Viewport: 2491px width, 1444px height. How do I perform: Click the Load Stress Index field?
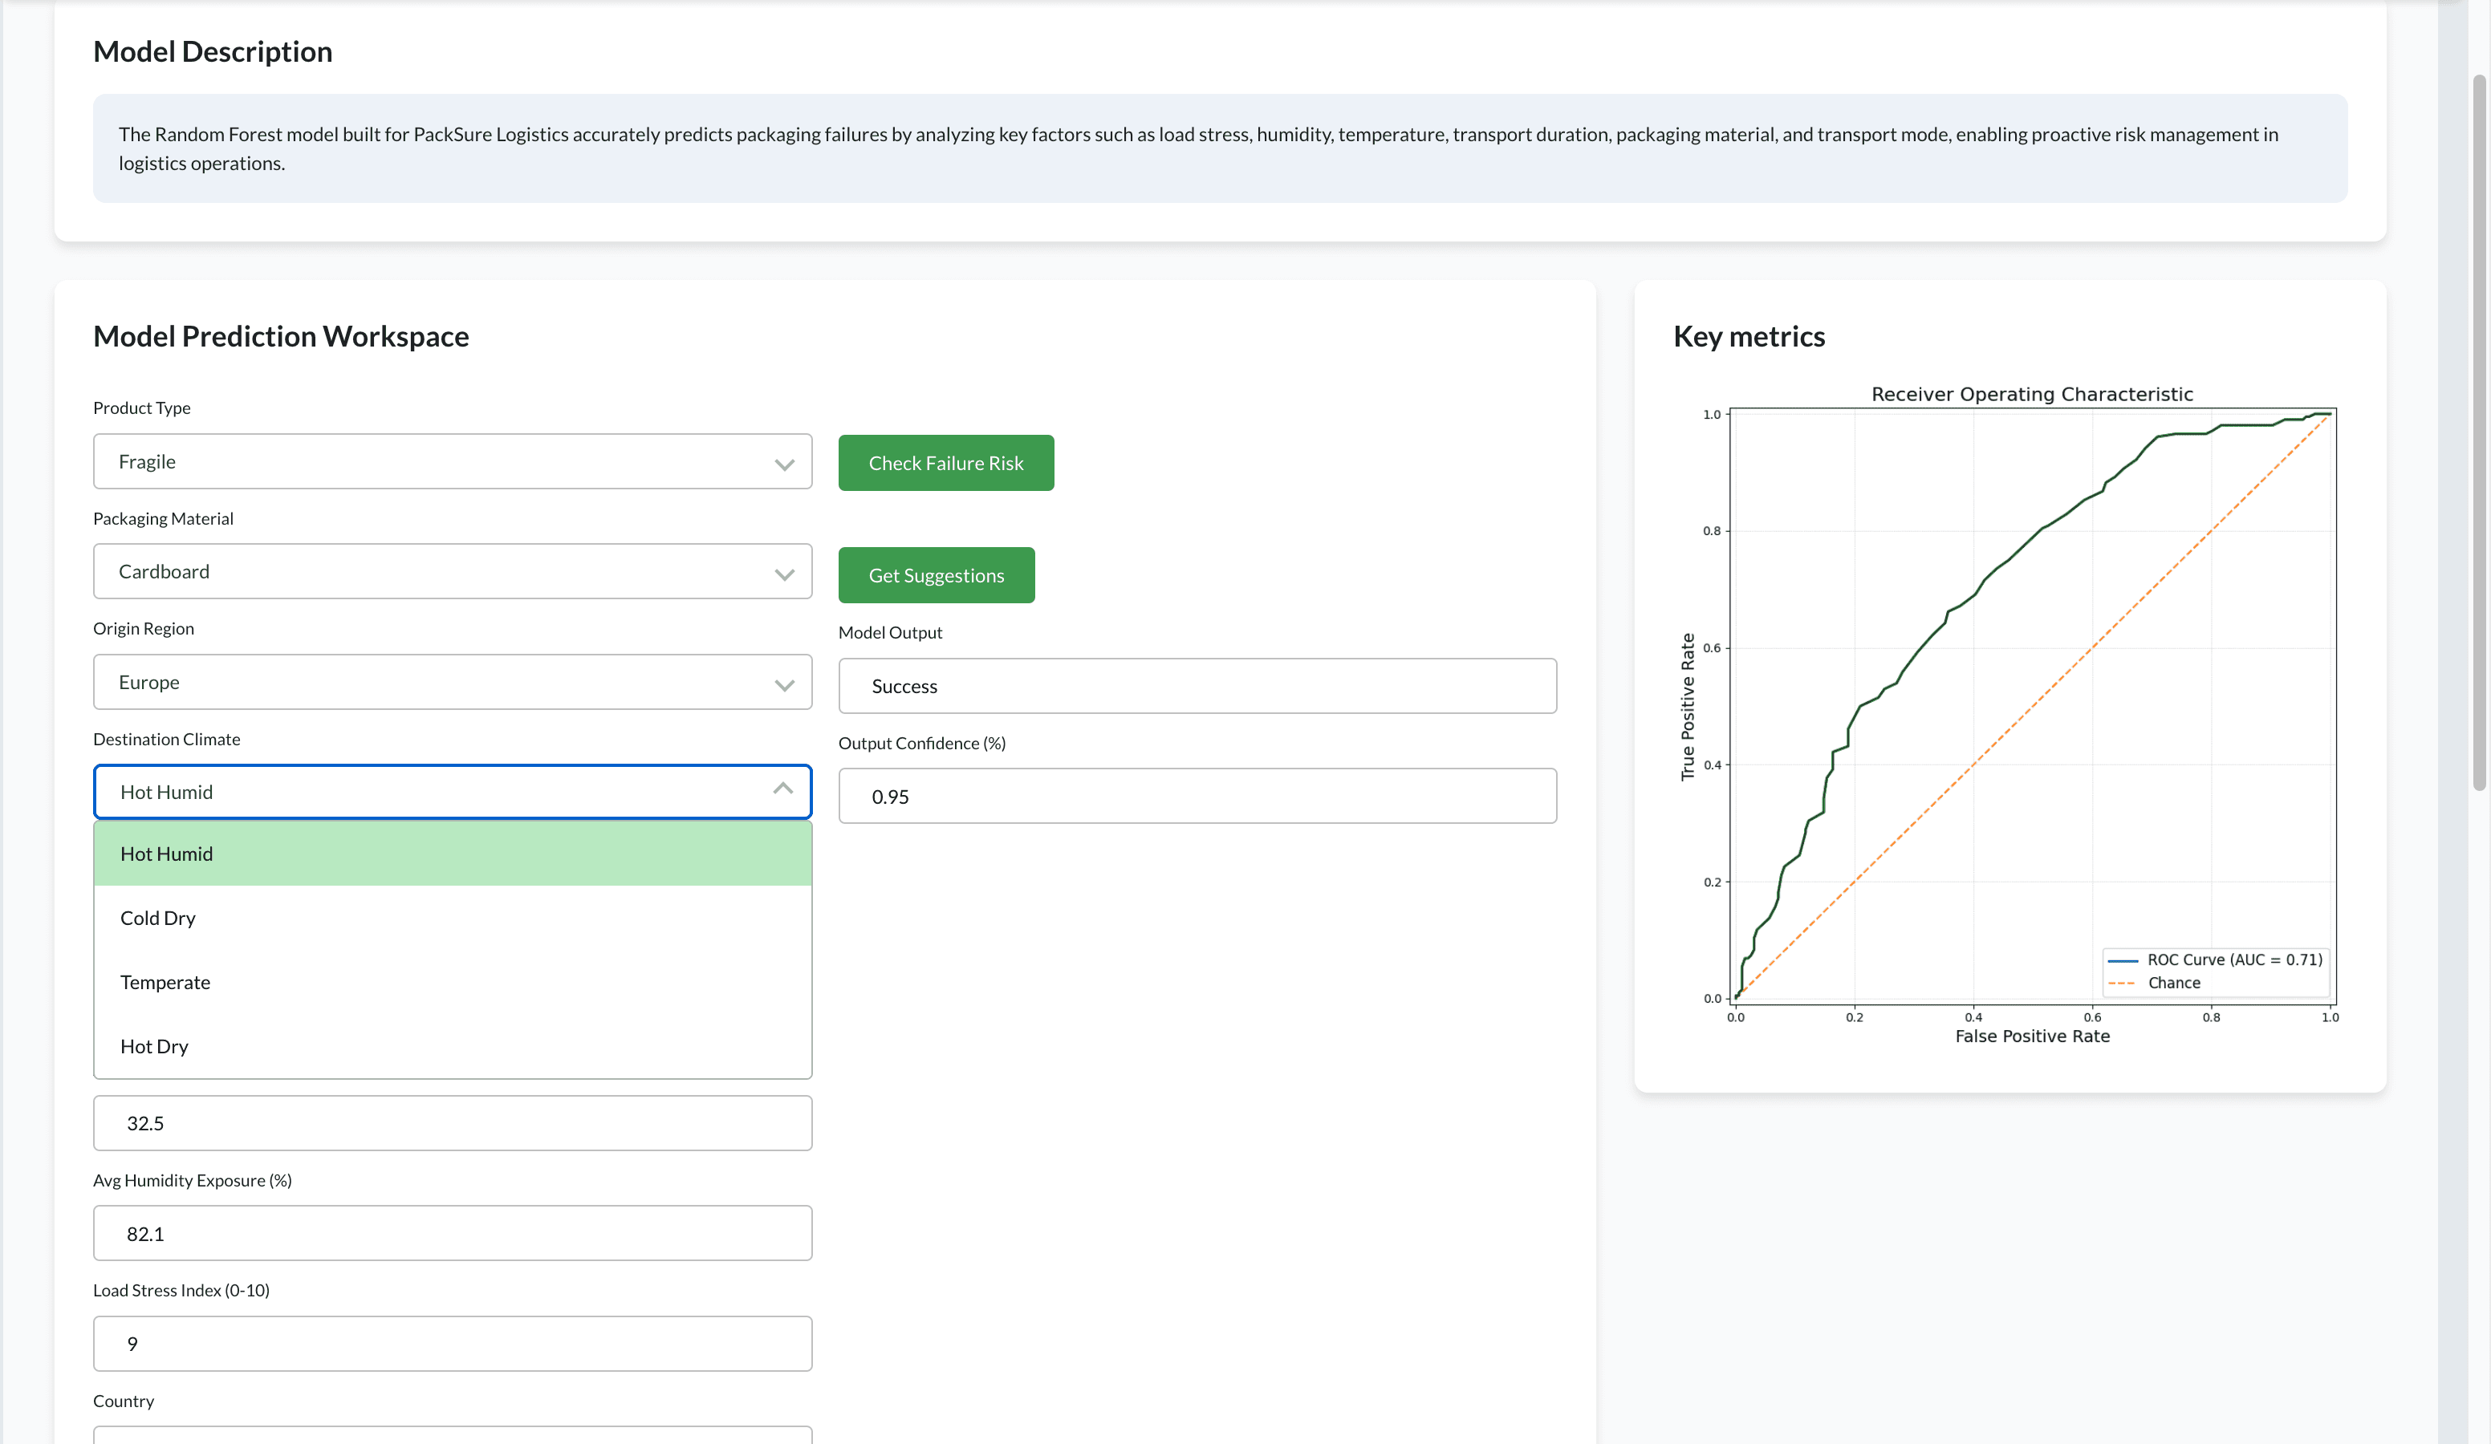[x=452, y=1343]
